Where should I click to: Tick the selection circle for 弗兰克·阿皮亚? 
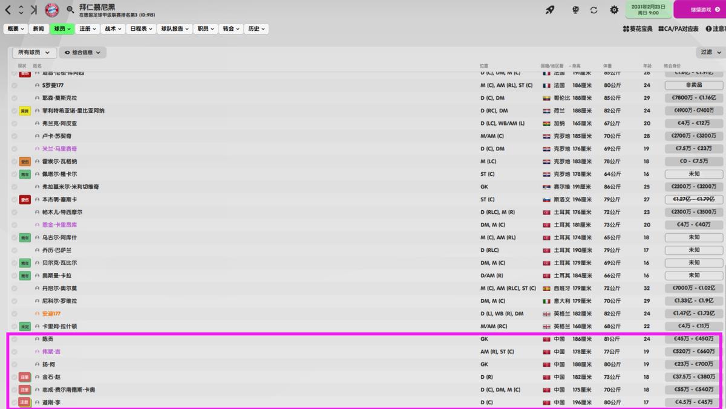click(x=14, y=123)
